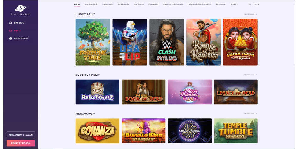
Task: Open Näytä kaikki for Suositut pelit
Action: 251,75
